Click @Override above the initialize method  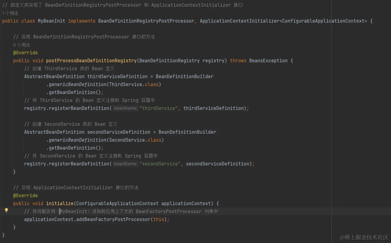click(25, 196)
